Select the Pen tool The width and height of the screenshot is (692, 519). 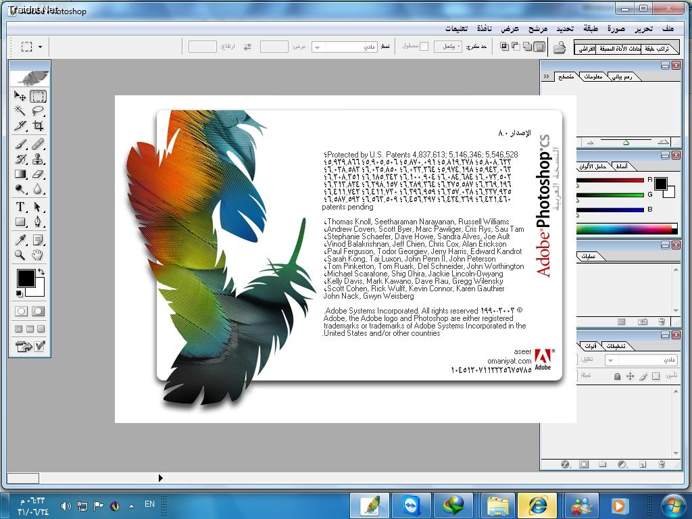point(38,222)
